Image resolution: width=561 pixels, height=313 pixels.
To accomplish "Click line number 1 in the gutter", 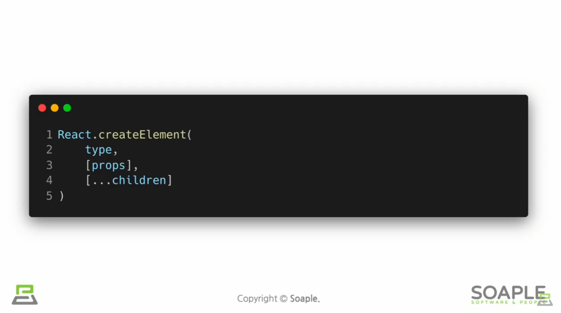I will point(49,135).
